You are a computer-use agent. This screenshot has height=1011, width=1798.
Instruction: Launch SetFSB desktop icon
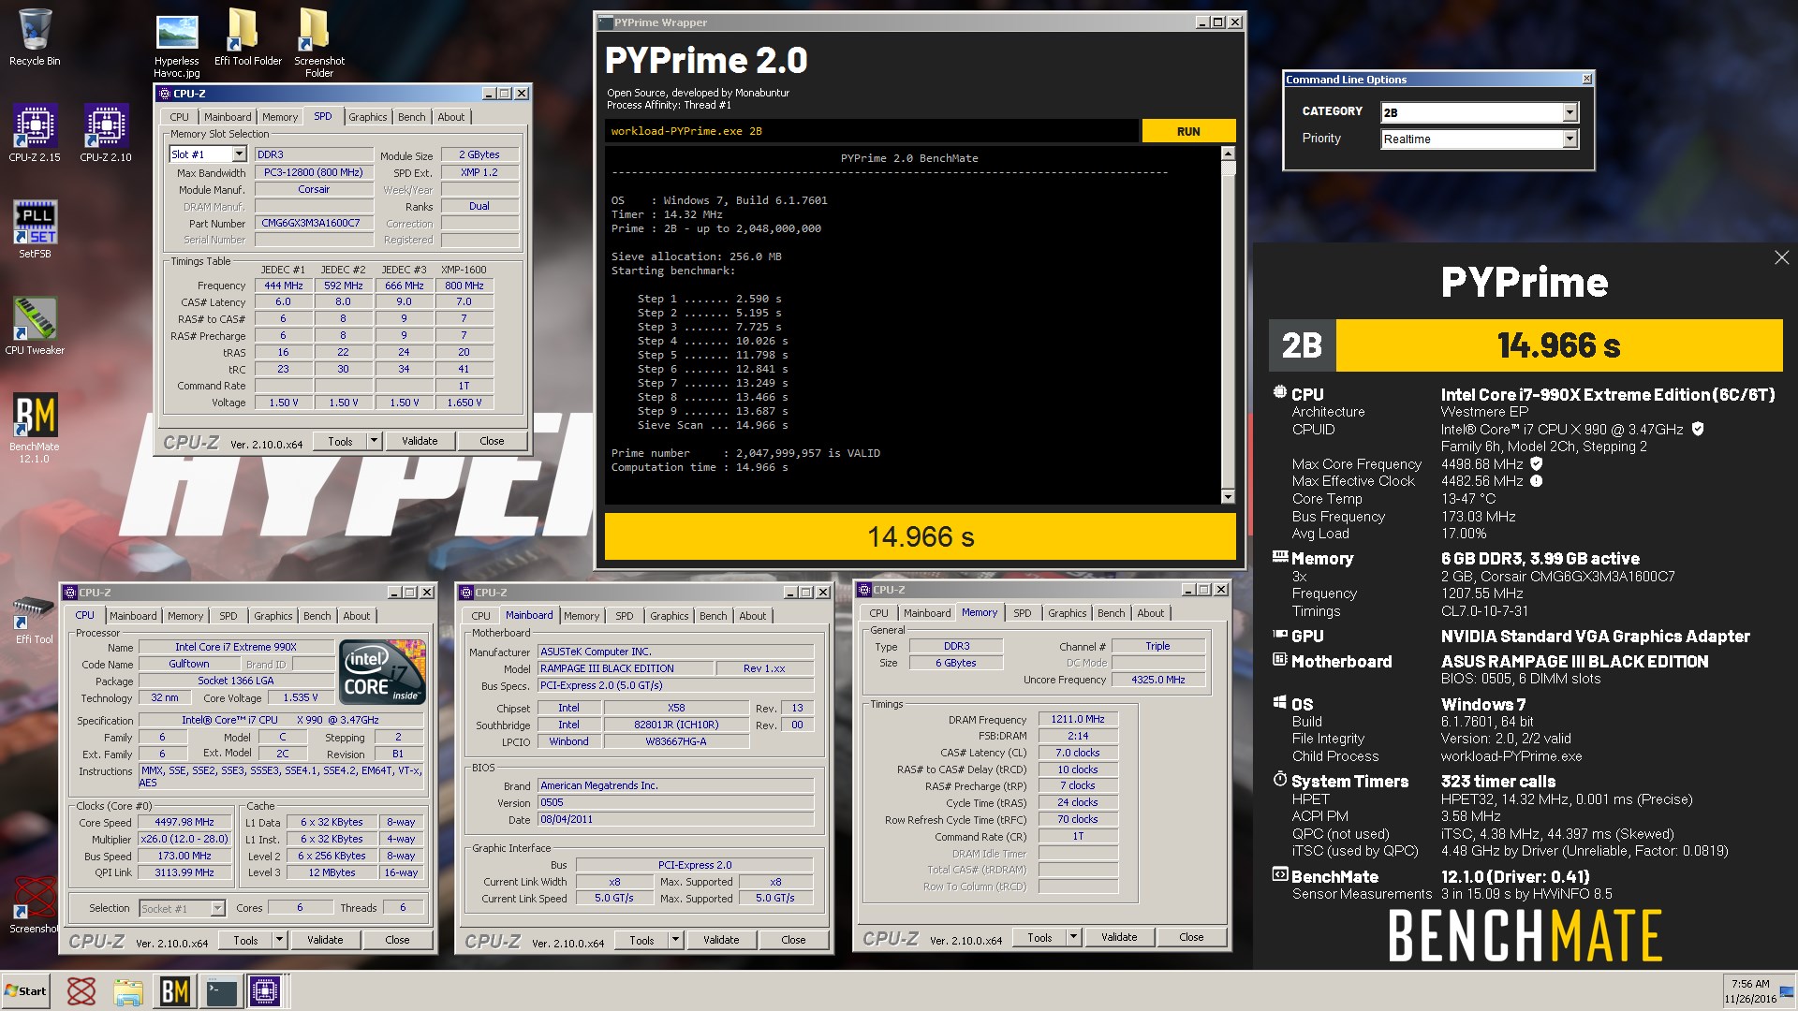coord(35,229)
